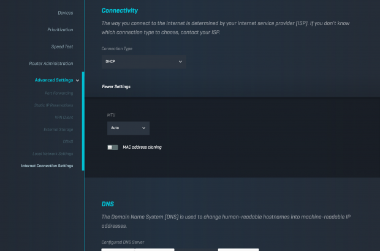Open the Connection Type dropdown

[143, 61]
